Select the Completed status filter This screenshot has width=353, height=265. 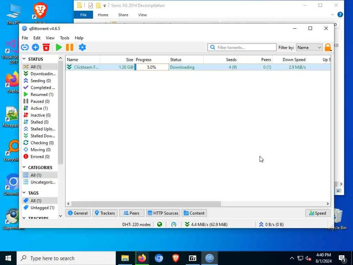click(x=40, y=87)
